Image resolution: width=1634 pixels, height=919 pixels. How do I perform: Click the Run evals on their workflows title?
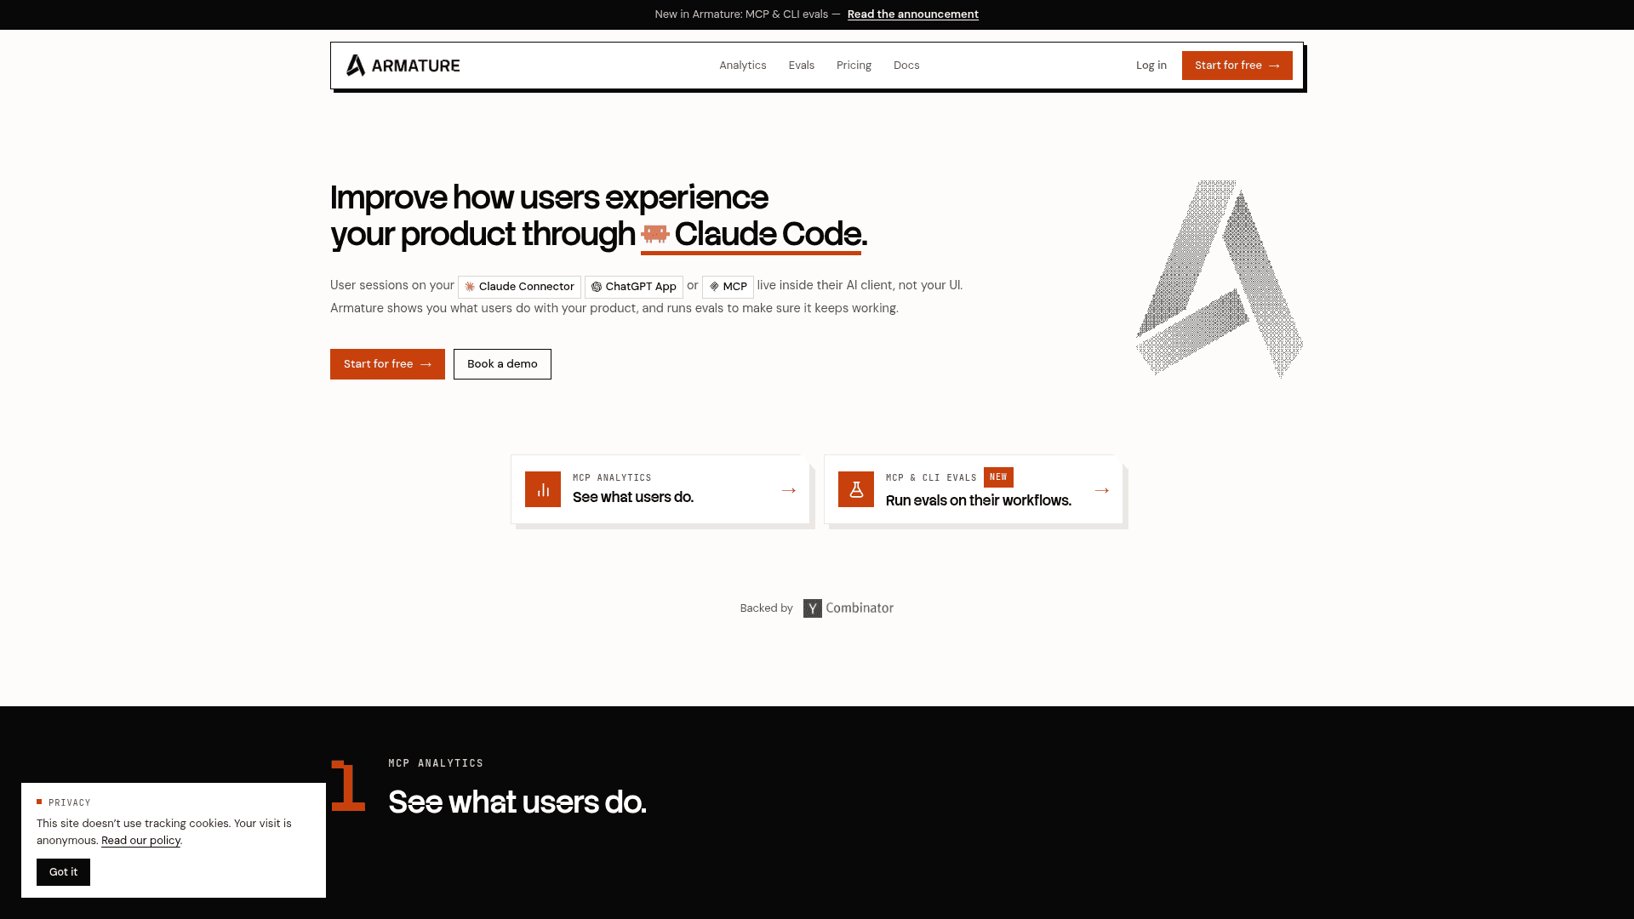coord(979,501)
